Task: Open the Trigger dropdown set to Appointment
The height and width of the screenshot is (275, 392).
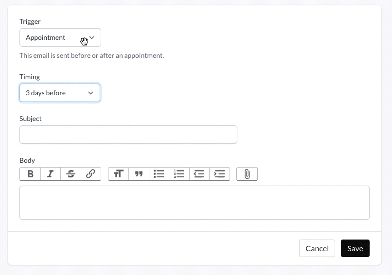Action: tap(53, 37)
